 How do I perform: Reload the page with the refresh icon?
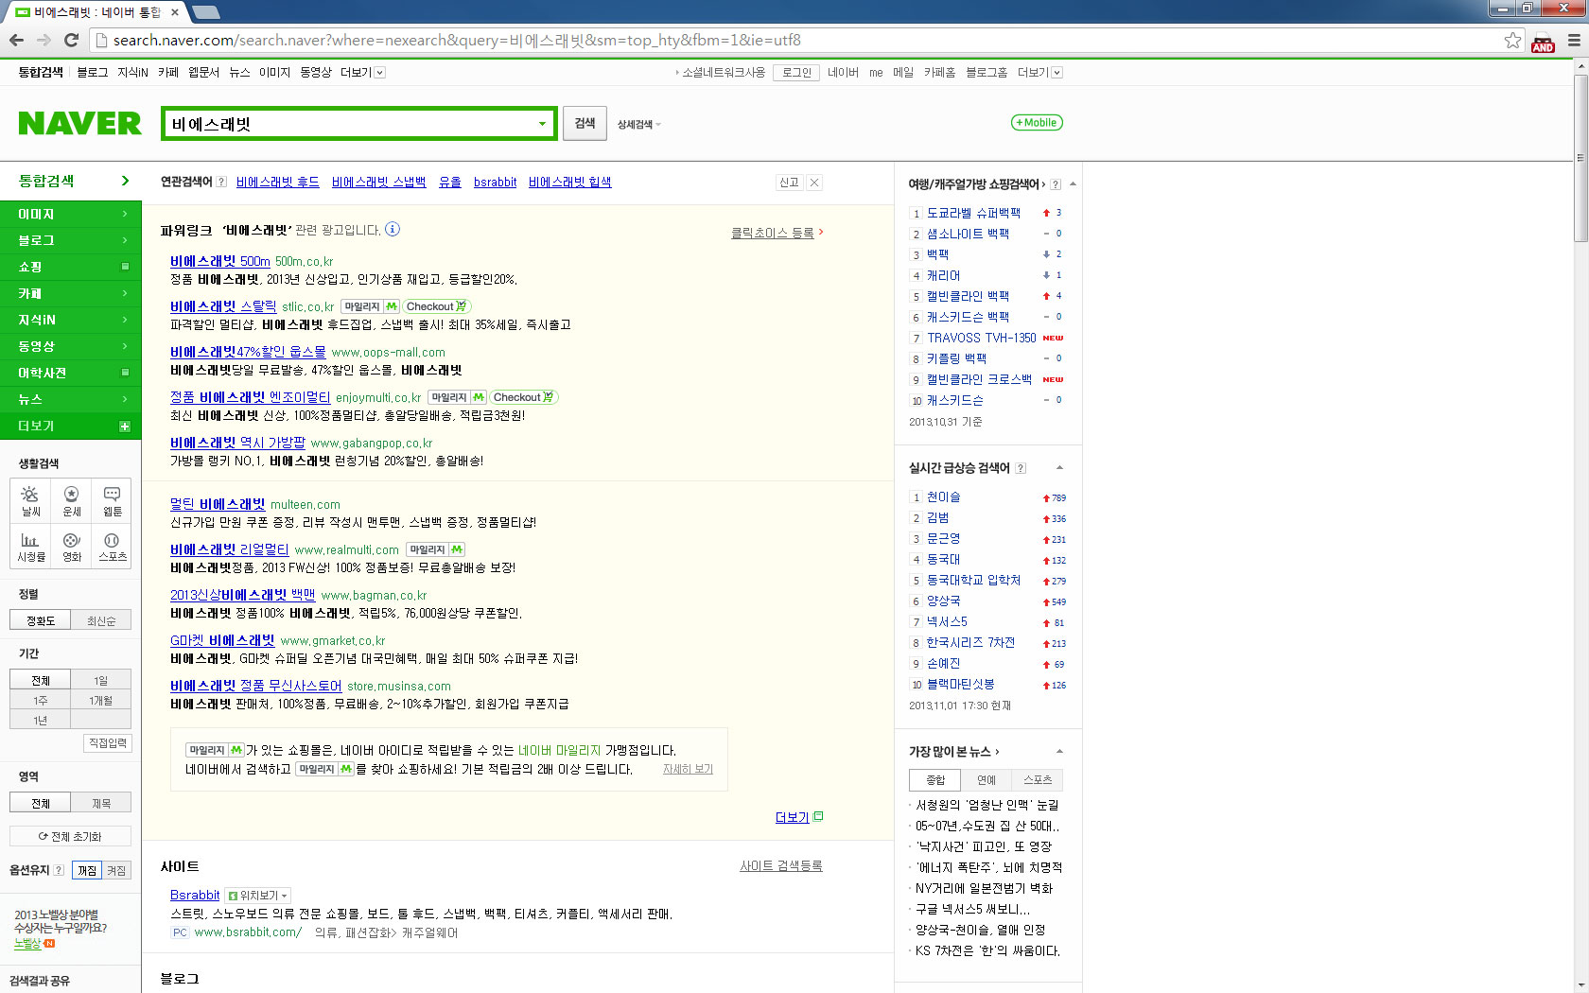71,40
